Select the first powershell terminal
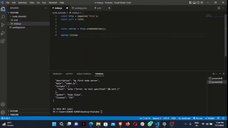This screenshot has width=228, height=128. [x=216, y=78]
